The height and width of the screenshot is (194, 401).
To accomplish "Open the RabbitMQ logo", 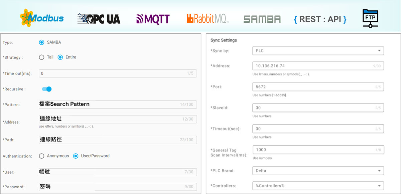I will point(207,19).
